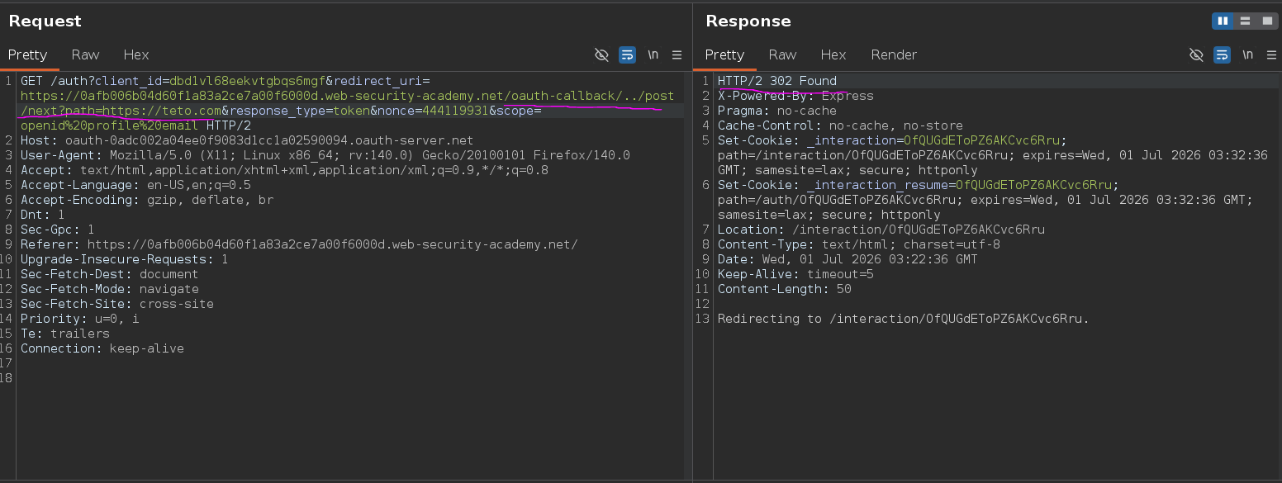Click the Accept-Encoding header line
This screenshot has width=1282, height=483.
point(147,200)
